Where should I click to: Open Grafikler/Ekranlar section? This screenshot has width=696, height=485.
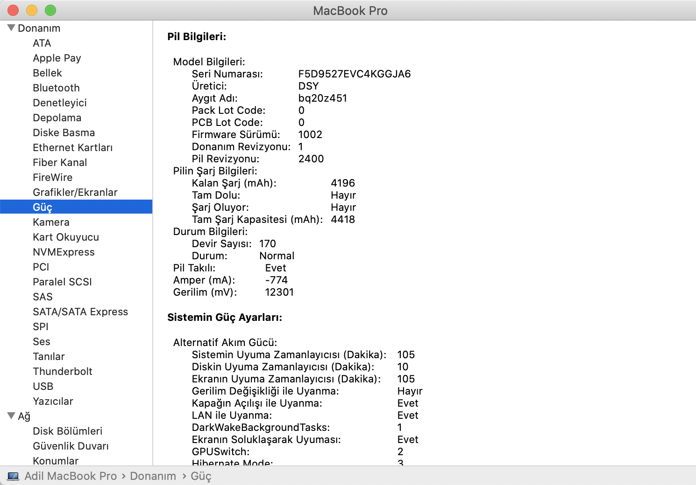(75, 193)
